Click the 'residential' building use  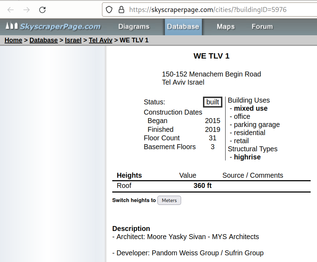(250, 133)
